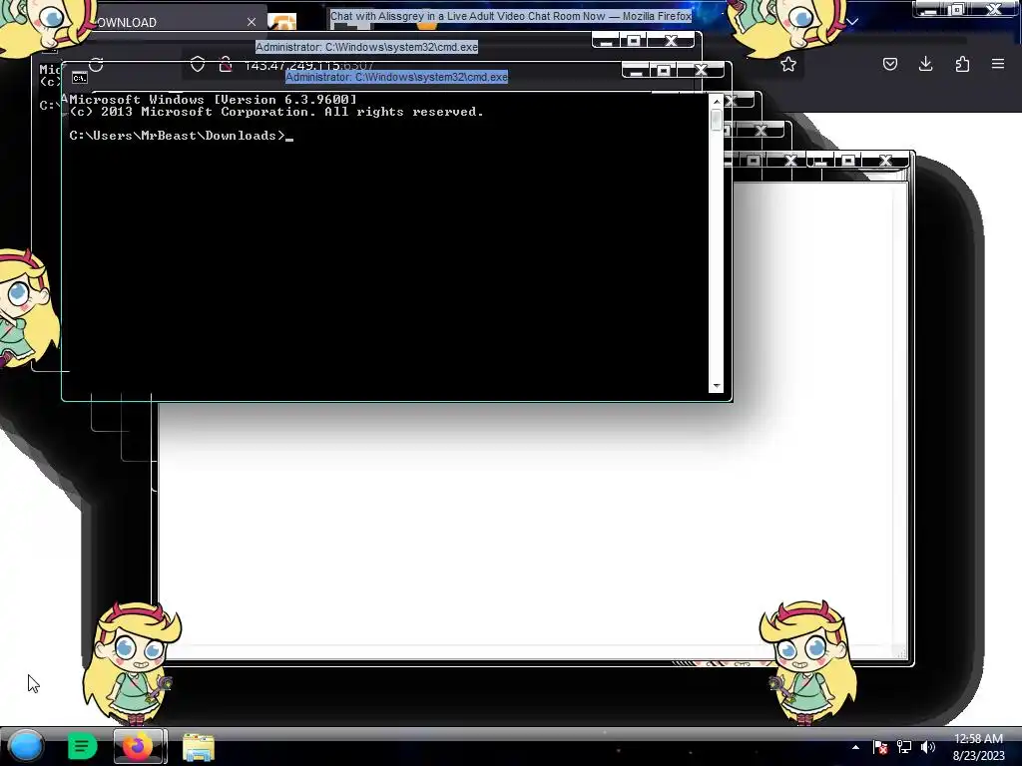The width and height of the screenshot is (1022, 766).
Task: Open the Windows Start orb
Action: pos(26,746)
